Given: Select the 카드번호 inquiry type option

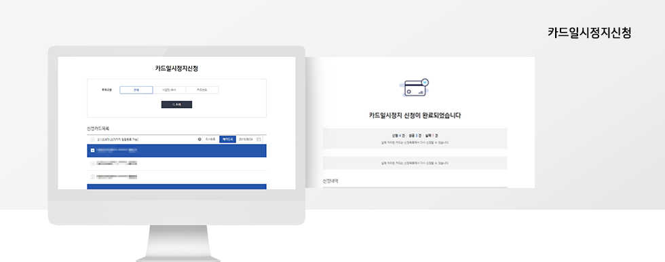Looking at the screenshot, I should [202, 90].
